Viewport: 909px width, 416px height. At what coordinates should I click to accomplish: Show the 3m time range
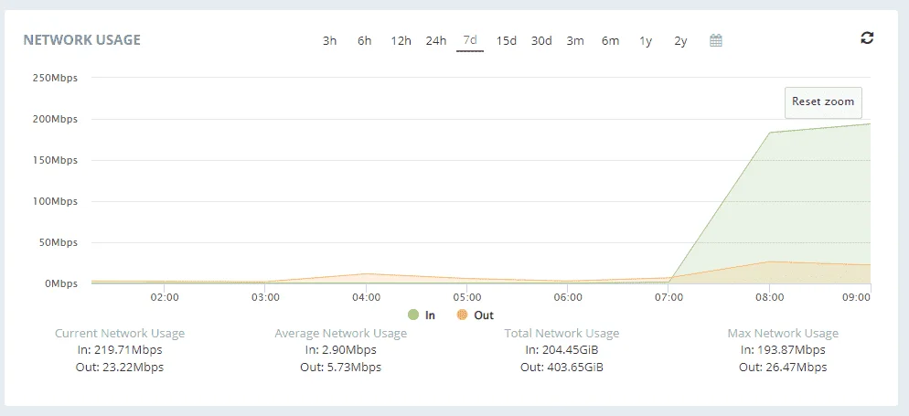[575, 40]
